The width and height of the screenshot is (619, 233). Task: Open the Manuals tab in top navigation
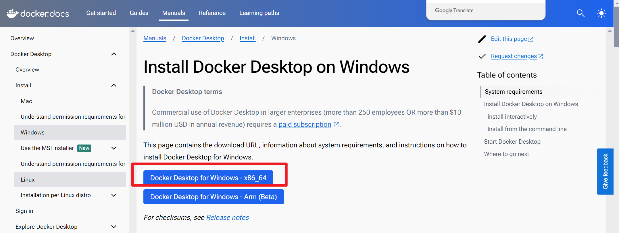coord(174,13)
